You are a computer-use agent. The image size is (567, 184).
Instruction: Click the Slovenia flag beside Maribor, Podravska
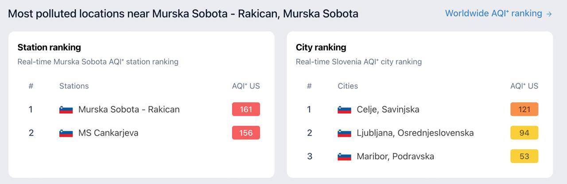[x=344, y=157]
